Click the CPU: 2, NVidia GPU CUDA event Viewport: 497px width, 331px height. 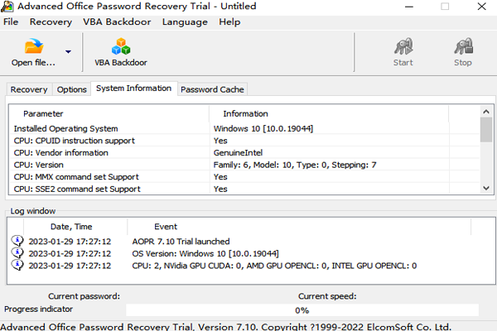point(274,266)
